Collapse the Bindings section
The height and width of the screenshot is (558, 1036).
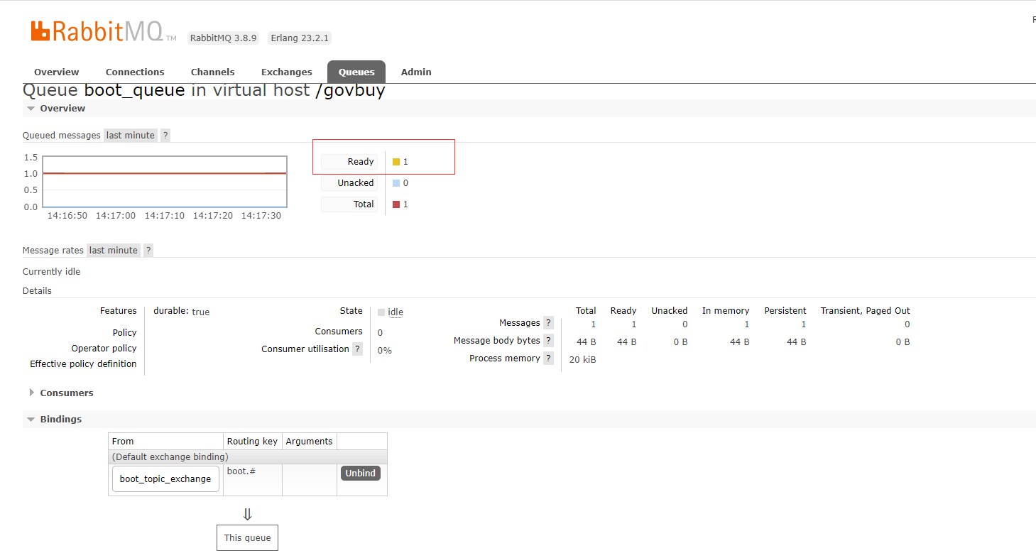pyautogui.click(x=60, y=420)
